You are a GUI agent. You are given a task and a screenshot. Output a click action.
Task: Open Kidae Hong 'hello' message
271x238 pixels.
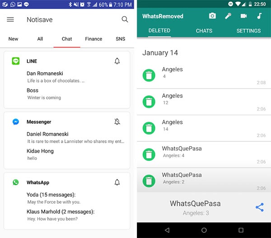click(67, 154)
